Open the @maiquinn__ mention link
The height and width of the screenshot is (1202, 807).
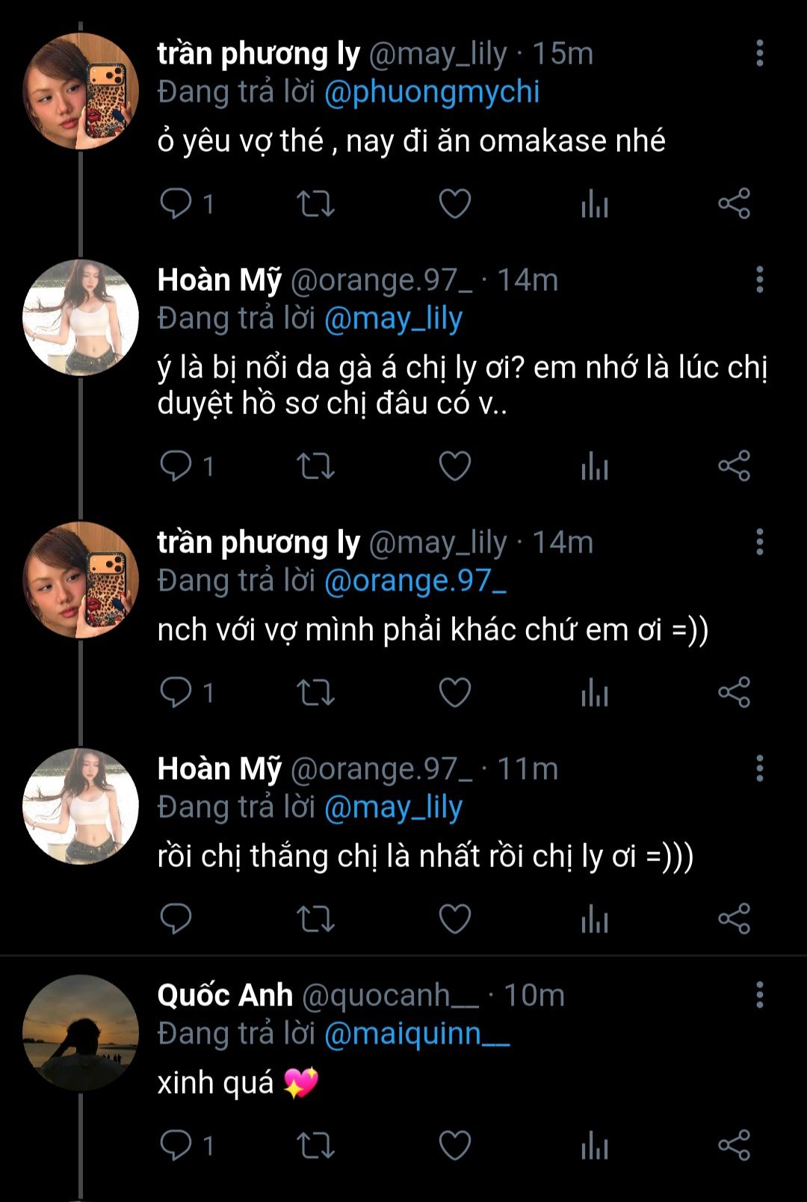[x=417, y=1034]
